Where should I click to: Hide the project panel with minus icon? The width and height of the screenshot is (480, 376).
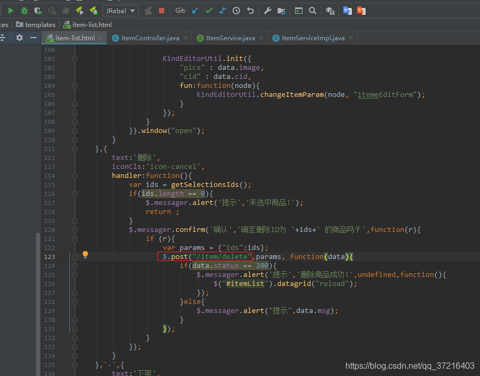(33, 38)
